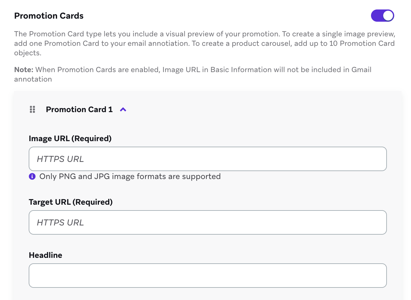The height and width of the screenshot is (300, 411).
Task: Click the HTTPS URL placeholder under Target URL
Action: coord(60,222)
